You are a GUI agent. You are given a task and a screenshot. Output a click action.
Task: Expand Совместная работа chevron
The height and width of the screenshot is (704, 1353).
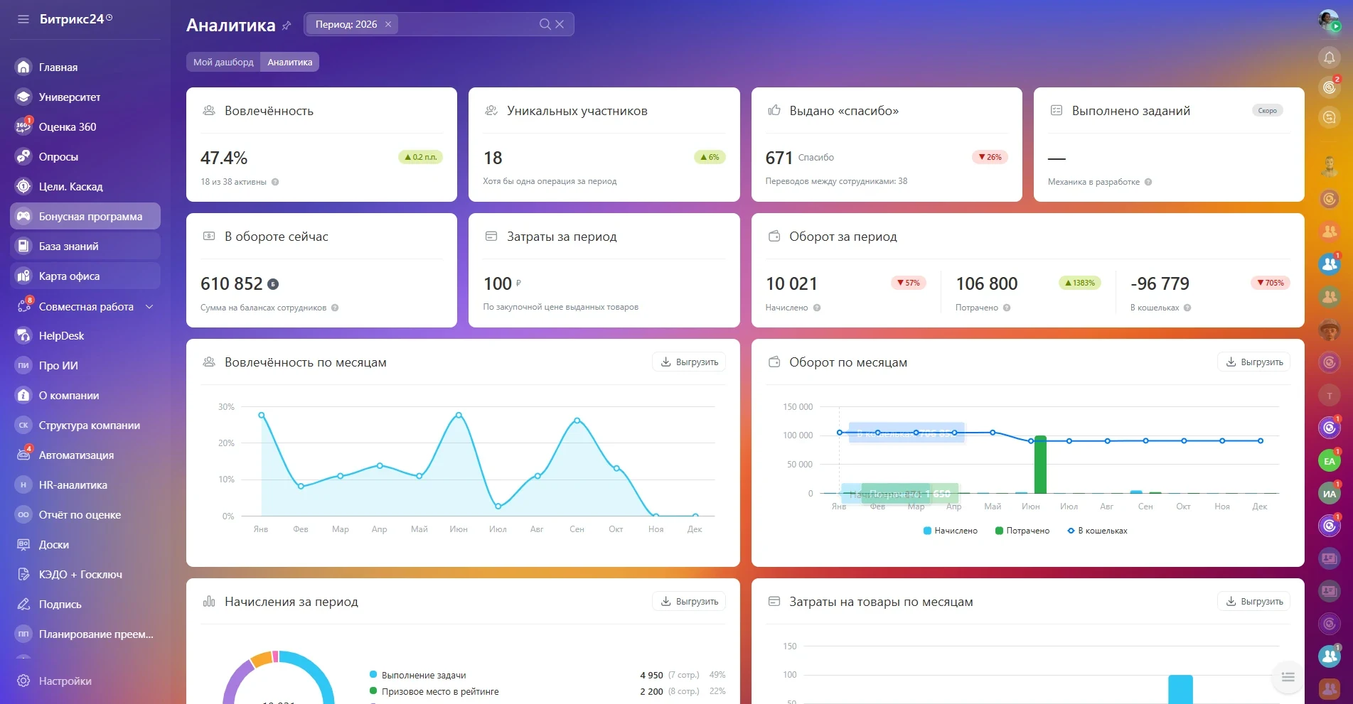click(149, 306)
